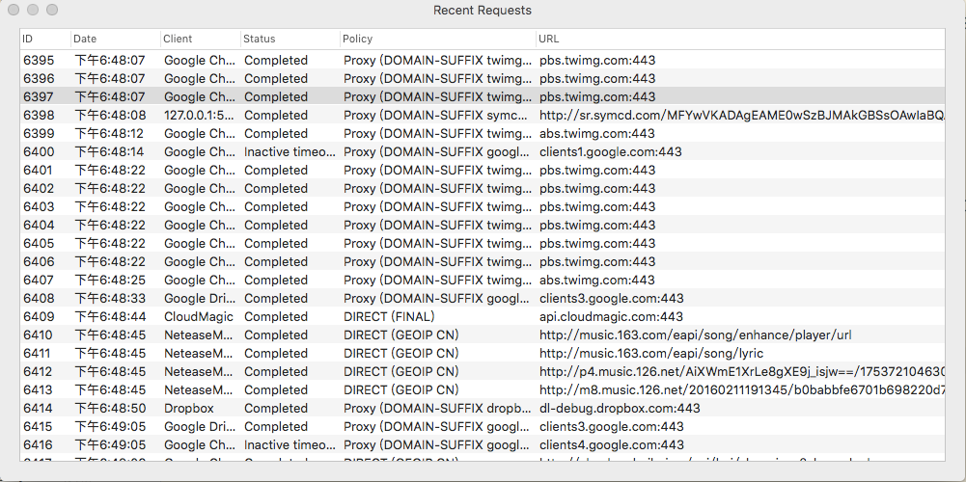
Task: Click clients4.google.com:443 URL
Action: (x=612, y=445)
